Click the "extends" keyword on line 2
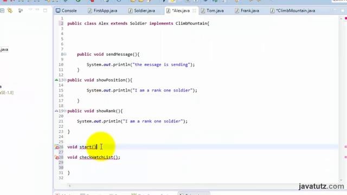The height and width of the screenshot is (195, 347). coord(119,23)
